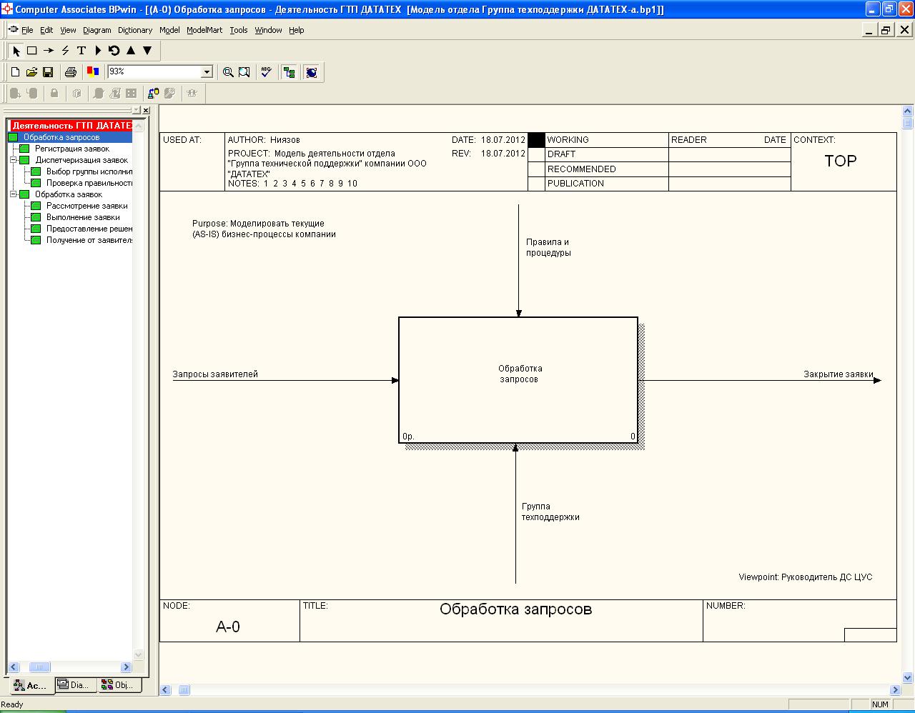Click the greyed ModelMart Save Model icon

click(31, 93)
